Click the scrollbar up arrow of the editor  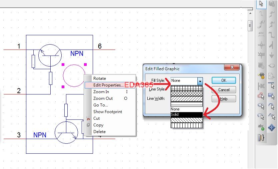click(x=250, y=13)
